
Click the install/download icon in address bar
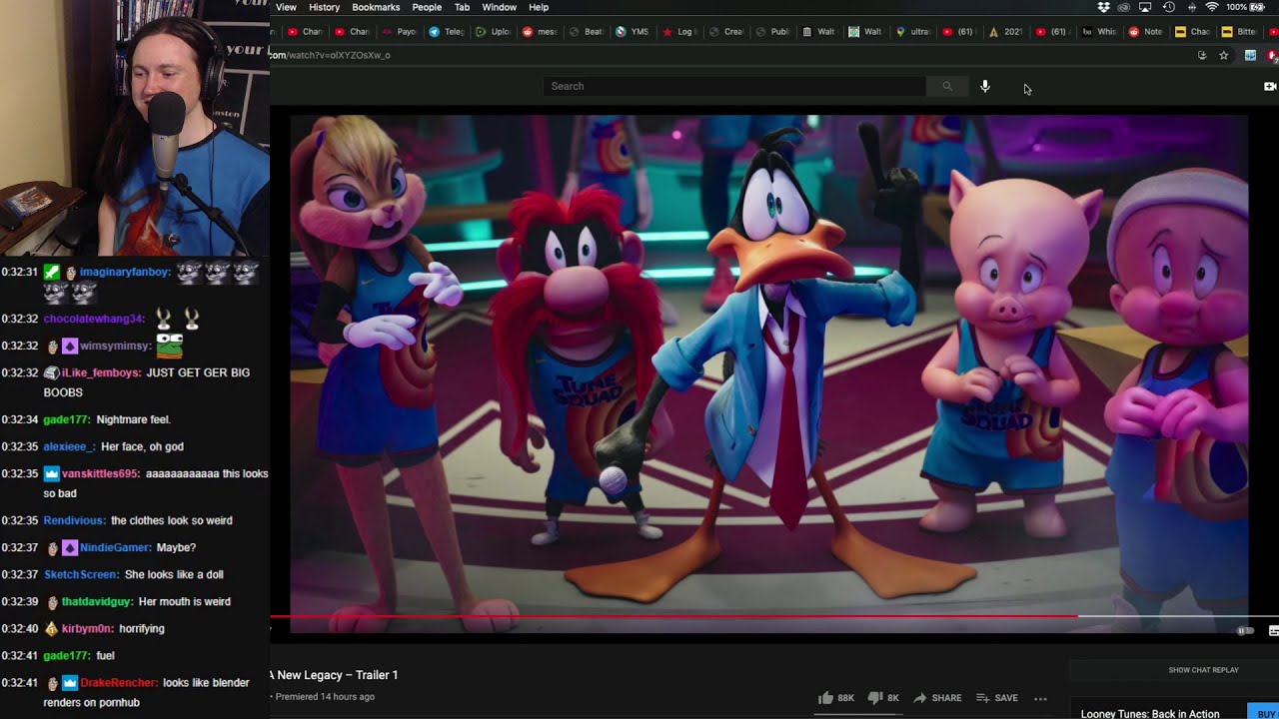coord(1202,55)
